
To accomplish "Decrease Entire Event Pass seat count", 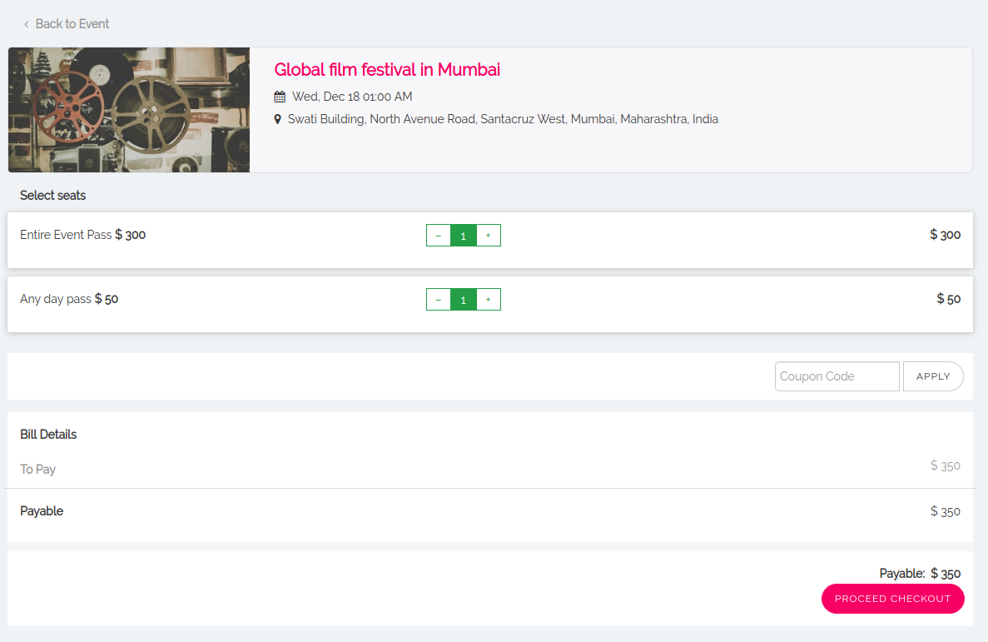I will pos(439,236).
